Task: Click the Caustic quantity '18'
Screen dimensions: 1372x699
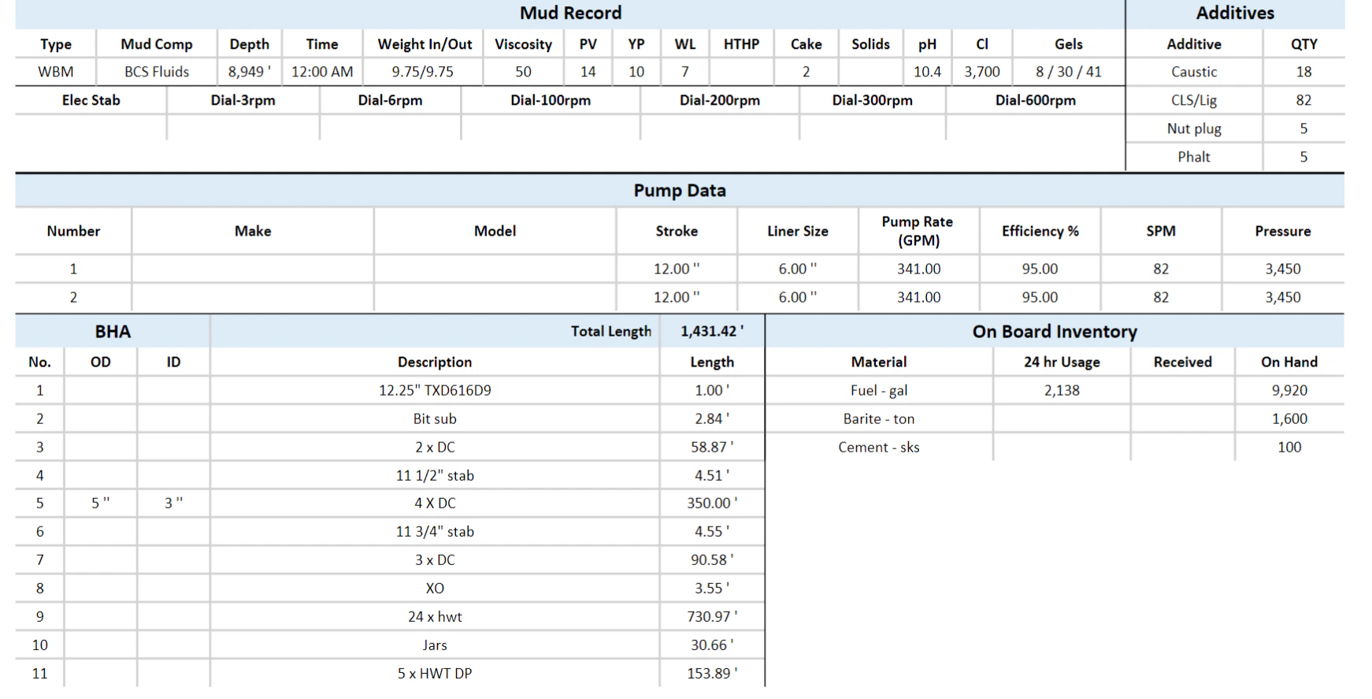Action: 1303,72
